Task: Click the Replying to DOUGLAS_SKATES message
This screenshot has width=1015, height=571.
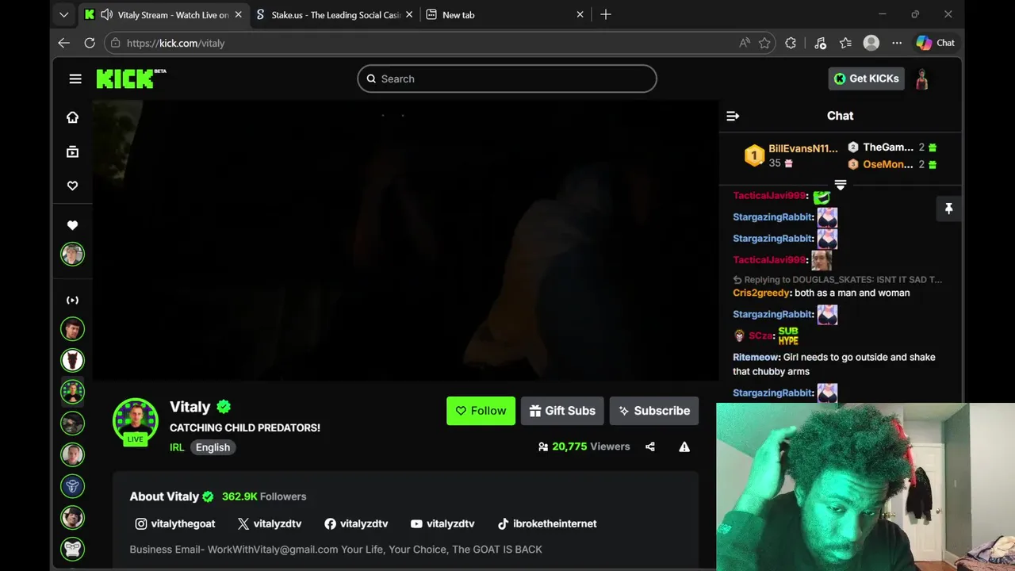Action: coord(838,279)
